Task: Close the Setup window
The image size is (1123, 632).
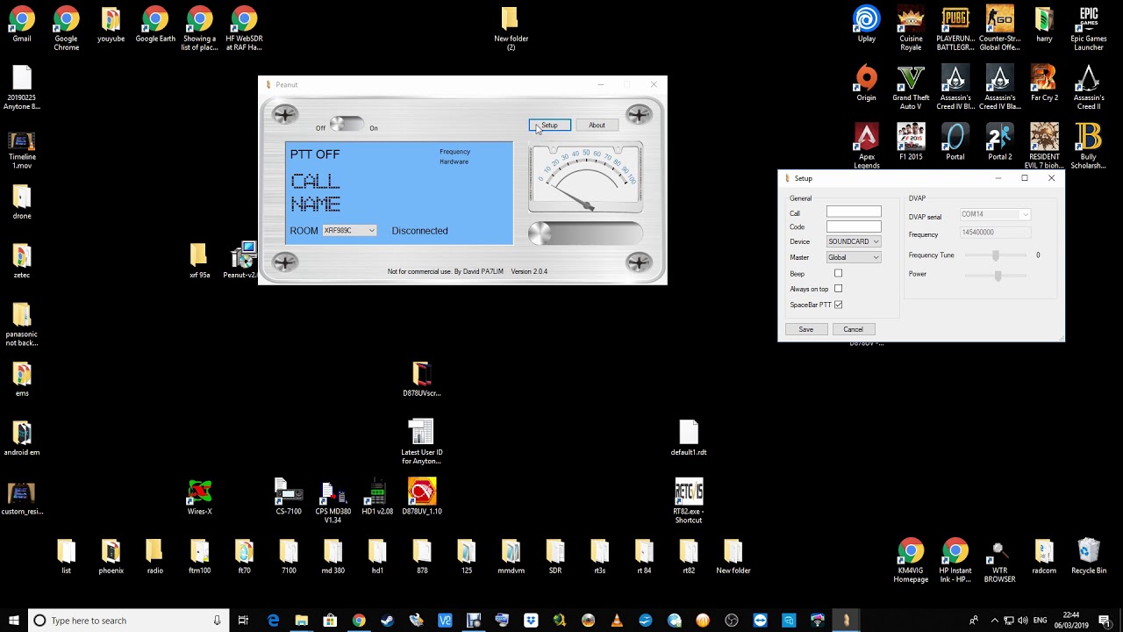Action: [1051, 178]
